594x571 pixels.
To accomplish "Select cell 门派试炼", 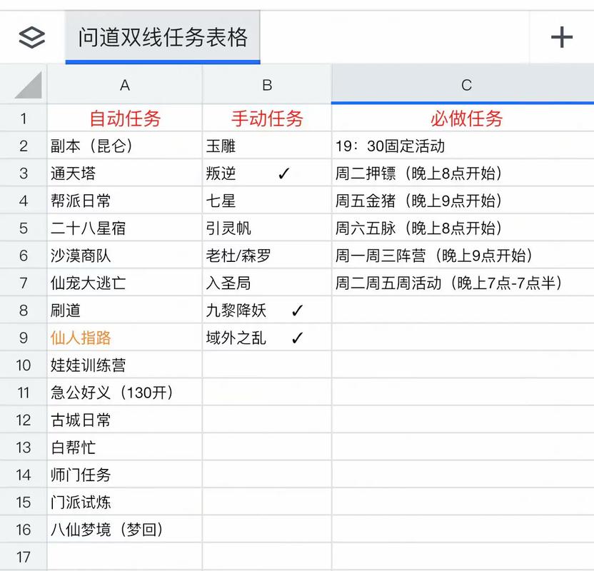I will tap(125, 502).
